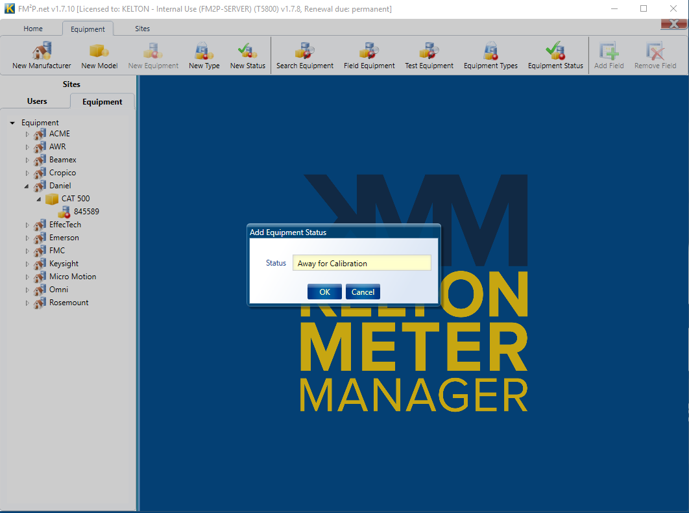Click the 845589 equipment item icon
Image resolution: width=689 pixels, height=513 pixels.
click(x=64, y=212)
